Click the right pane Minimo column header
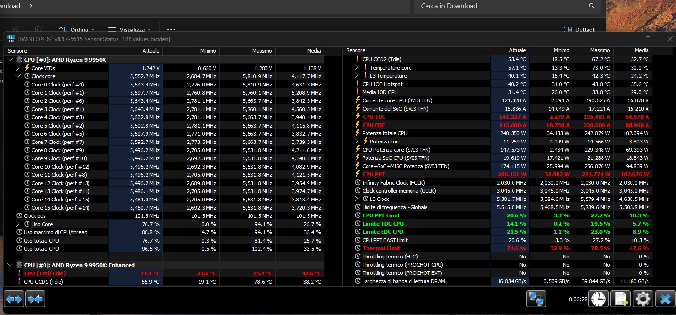This screenshot has height=315, width=676. coord(550,51)
